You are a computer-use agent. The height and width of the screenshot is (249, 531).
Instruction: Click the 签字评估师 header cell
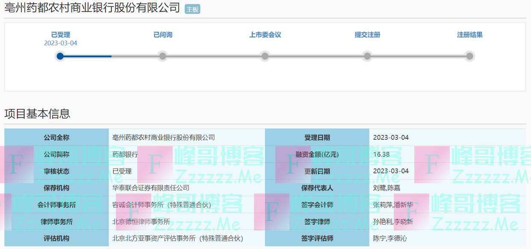click(317, 238)
